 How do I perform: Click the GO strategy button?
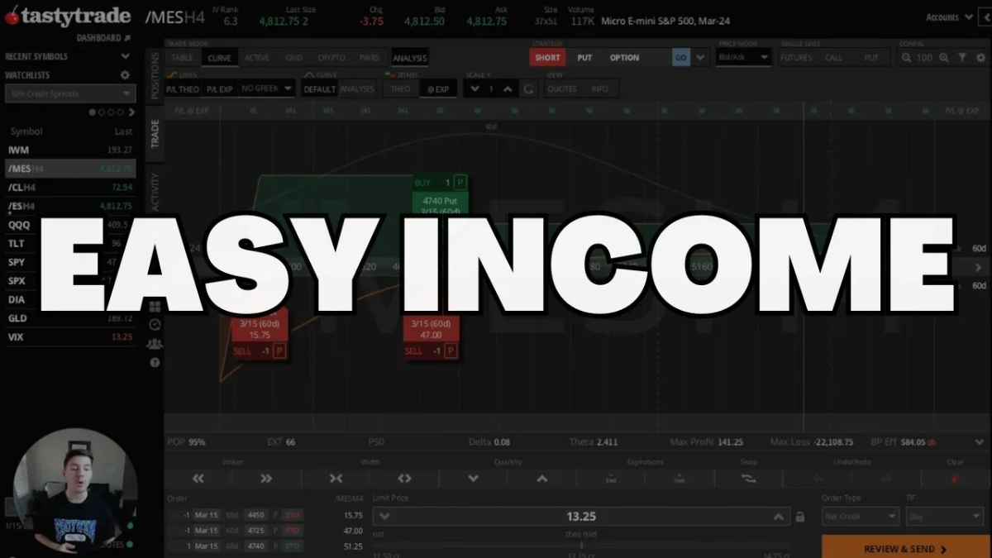click(680, 58)
